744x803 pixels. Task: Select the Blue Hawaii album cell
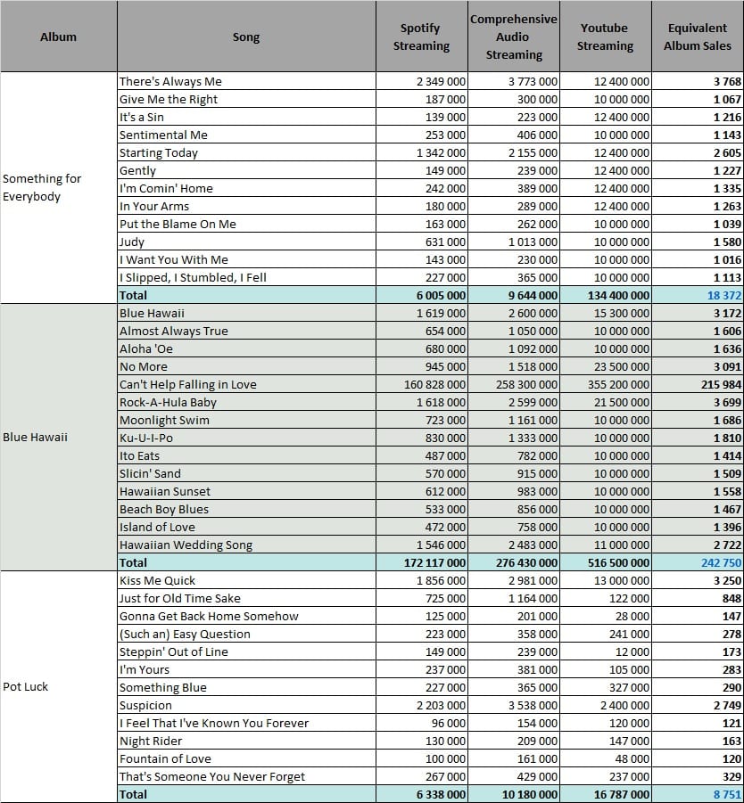click(x=59, y=437)
